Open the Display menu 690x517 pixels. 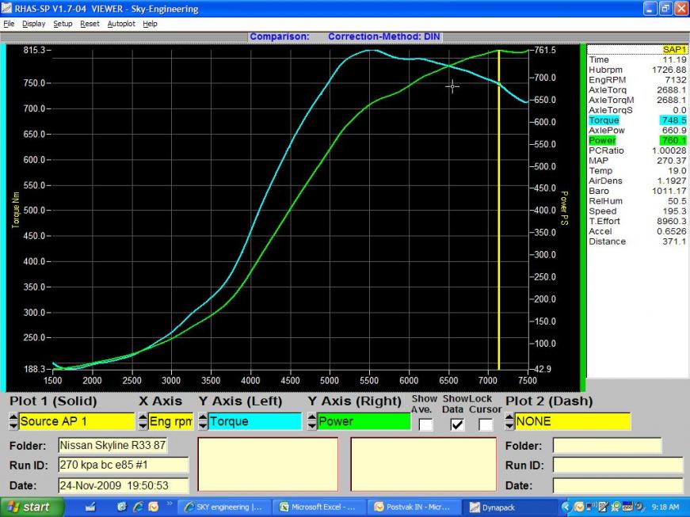pos(34,24)
